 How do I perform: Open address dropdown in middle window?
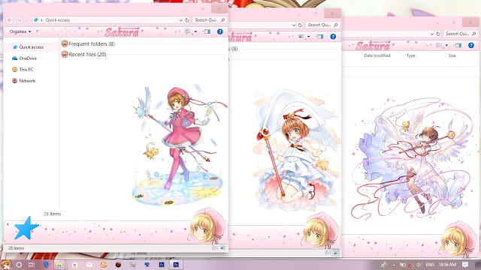(x=294, y=25)
